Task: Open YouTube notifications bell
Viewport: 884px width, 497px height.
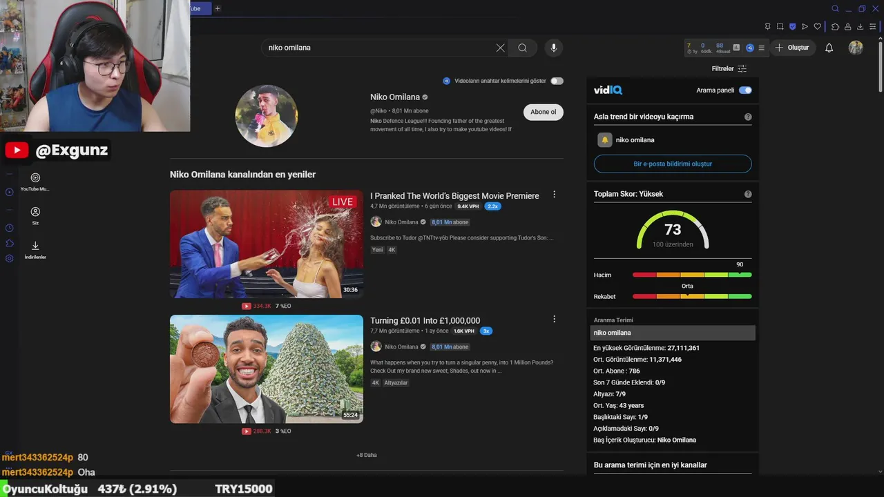Action: (829, 48)
